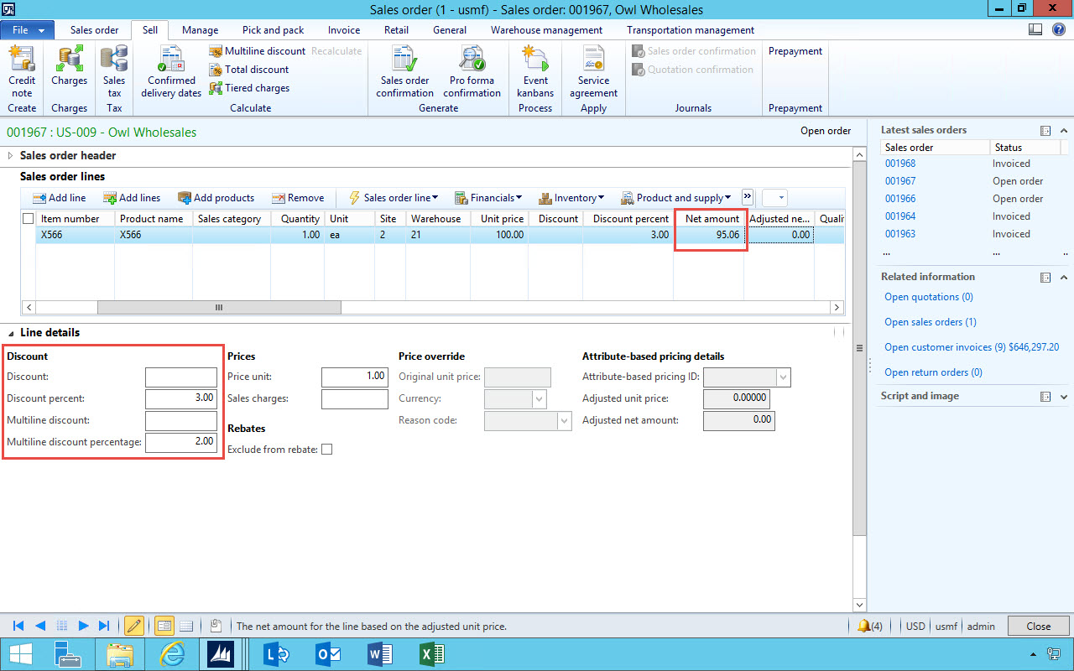The image size is (1074, 671).
Task: Toggle Exclude from rebate checkbox
Action: coord(327,450)
